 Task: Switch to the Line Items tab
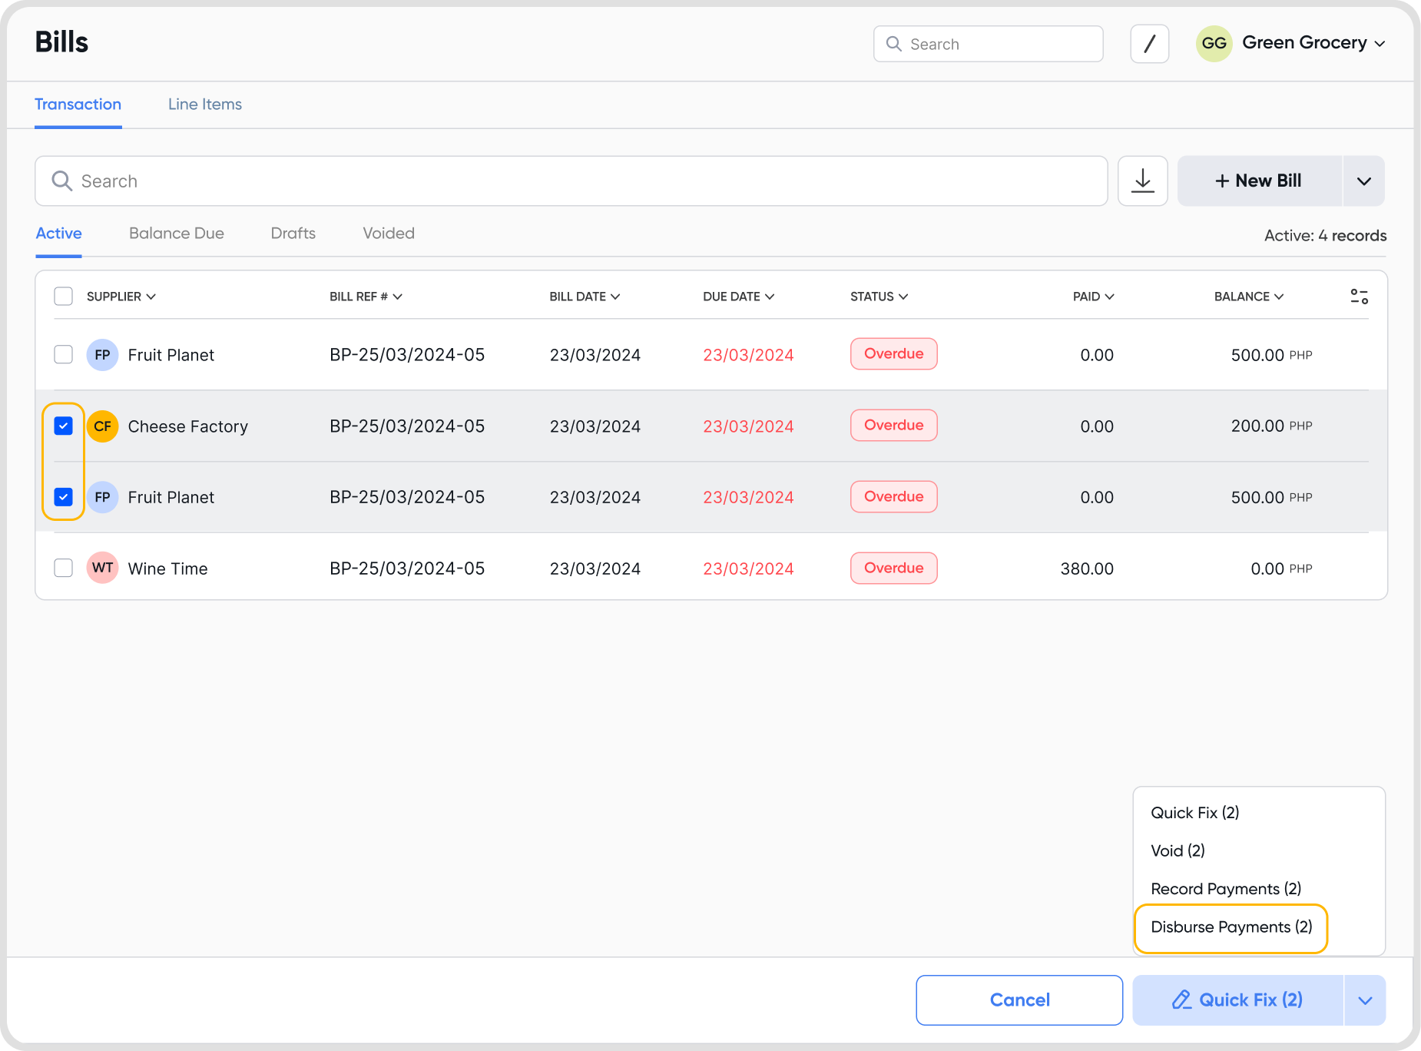pyautogui.click(x=205, y=104)
